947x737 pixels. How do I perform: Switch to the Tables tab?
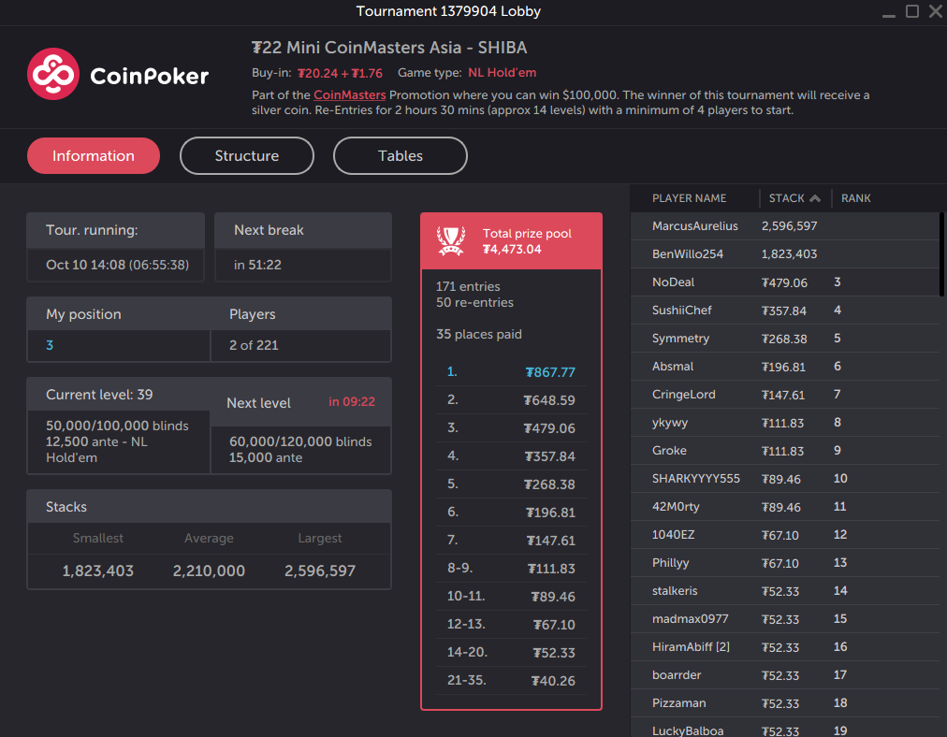point(401,156)
